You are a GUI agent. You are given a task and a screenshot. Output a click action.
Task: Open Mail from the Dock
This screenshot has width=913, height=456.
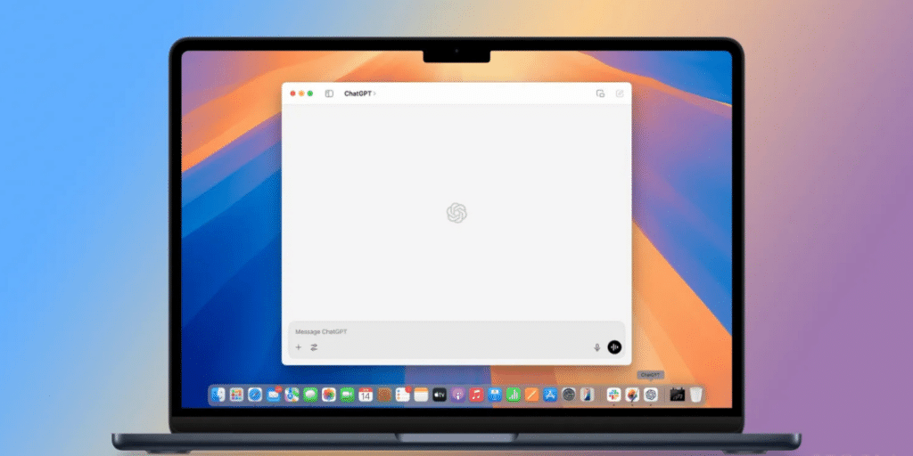pyautogui.click(x=274, y=395)
